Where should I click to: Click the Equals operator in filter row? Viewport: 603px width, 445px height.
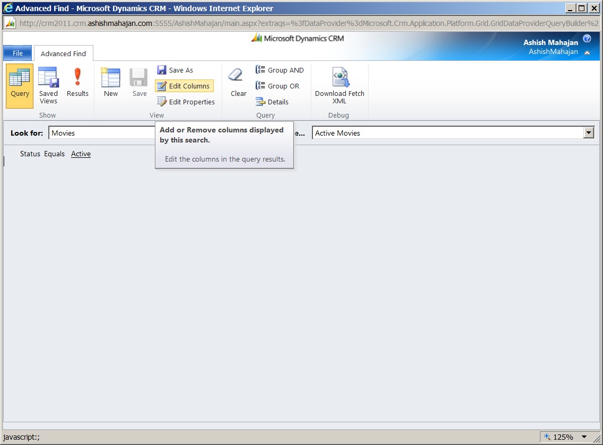pyautogui.click(x=54, y=154)
